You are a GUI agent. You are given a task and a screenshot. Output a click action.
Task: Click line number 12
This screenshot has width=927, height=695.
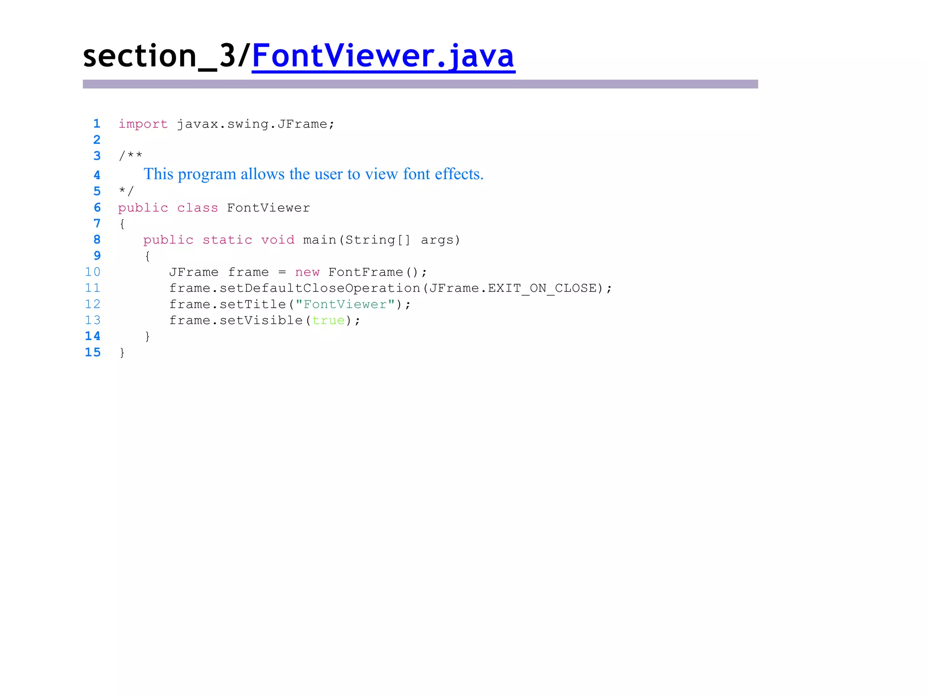[x=93, y=304]
